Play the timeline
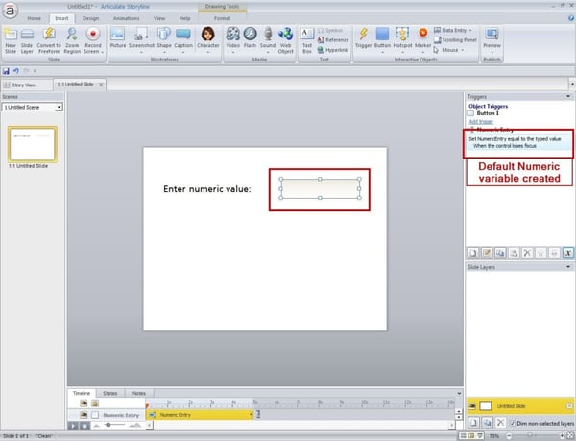The image size is (576, 441). pos(73,426)
